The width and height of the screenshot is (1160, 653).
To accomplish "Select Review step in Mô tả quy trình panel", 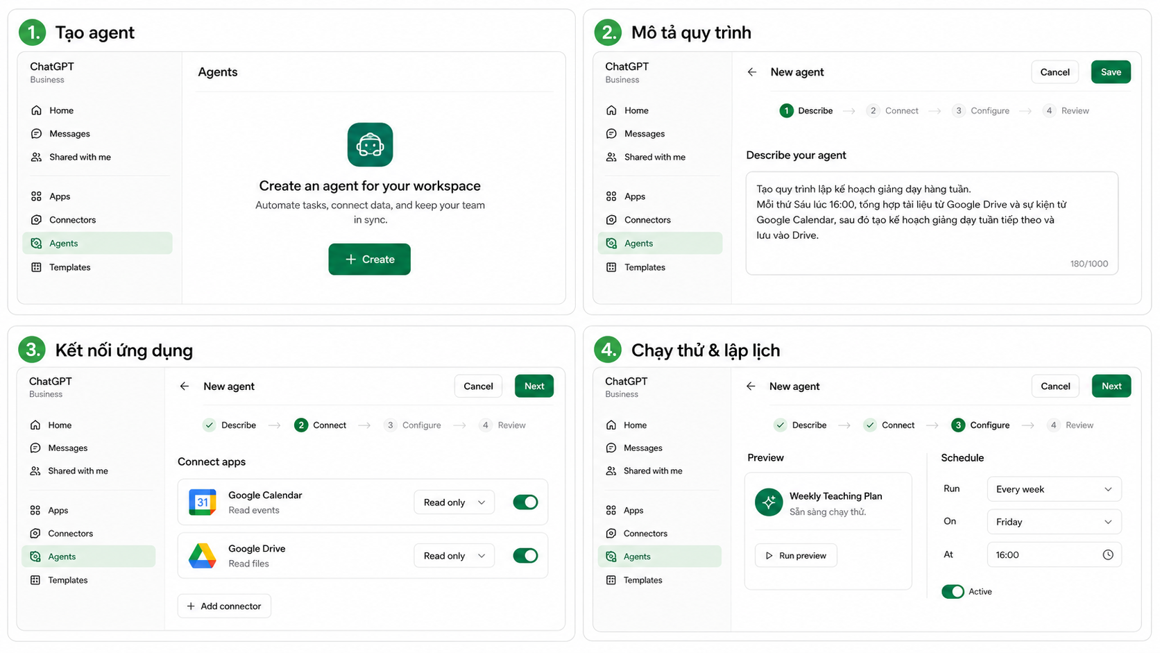I will (1066, 111).
